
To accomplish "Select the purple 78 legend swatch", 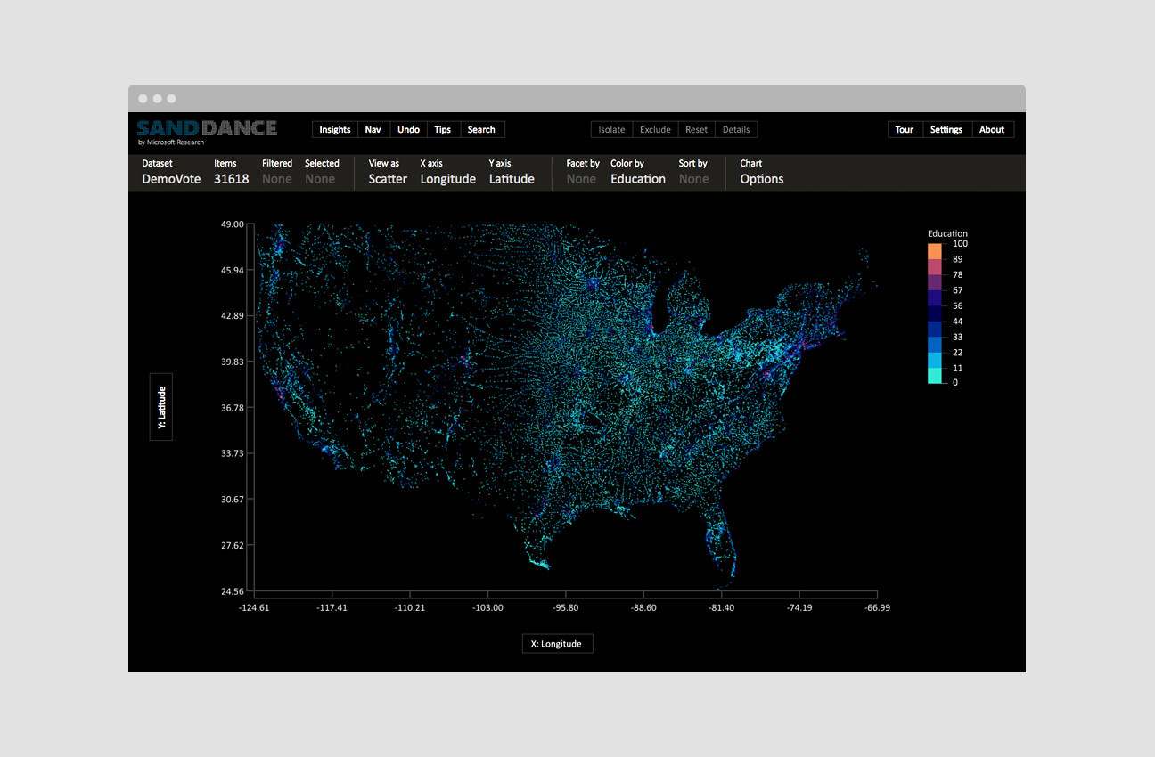I will pyautogui.click(x=935, y=282).
